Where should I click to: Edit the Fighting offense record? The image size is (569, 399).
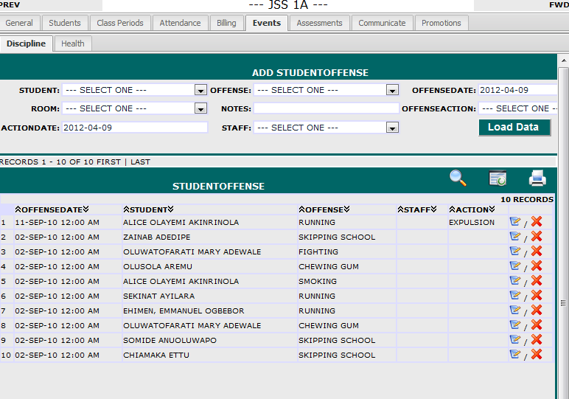(x=515, y=251)
